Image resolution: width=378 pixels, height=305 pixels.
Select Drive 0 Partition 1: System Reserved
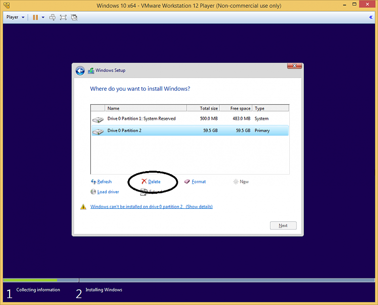coord(190,119)
